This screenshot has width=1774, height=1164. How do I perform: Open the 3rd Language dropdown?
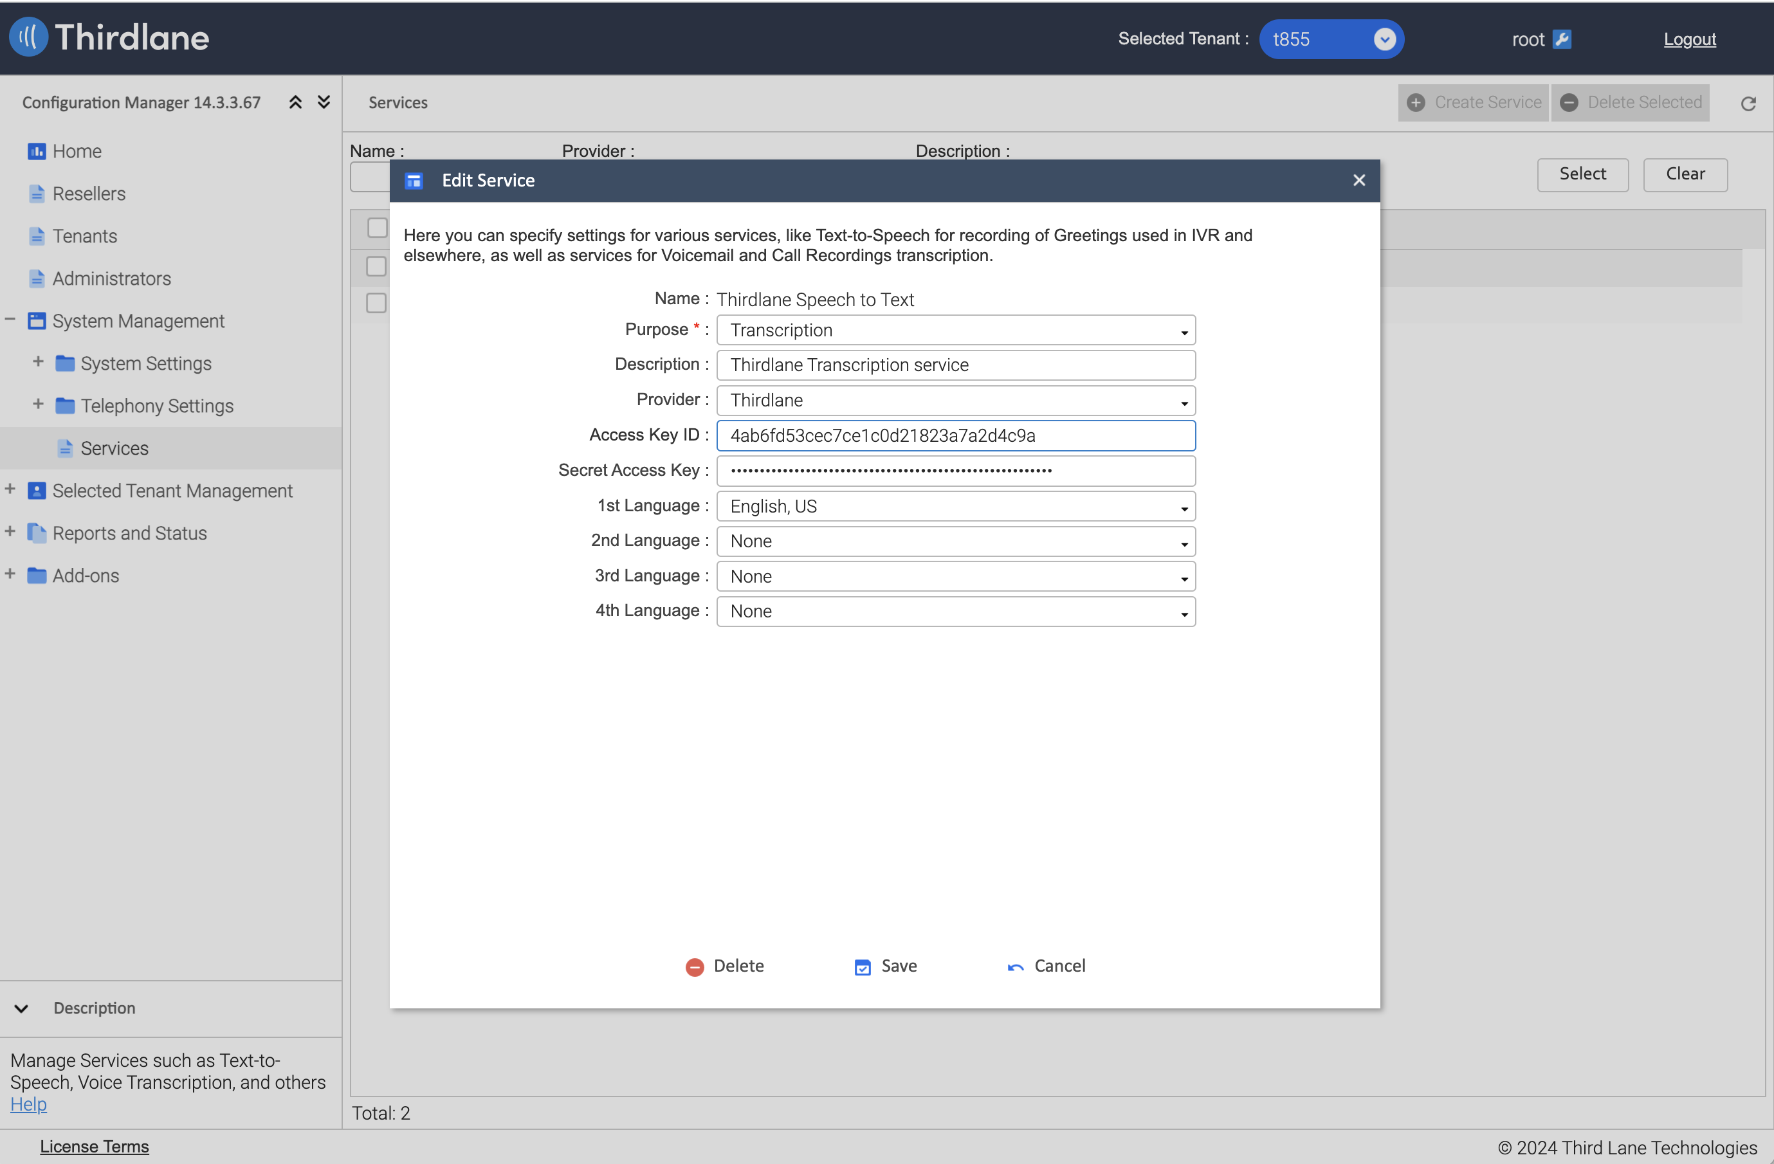pos(956,577)
